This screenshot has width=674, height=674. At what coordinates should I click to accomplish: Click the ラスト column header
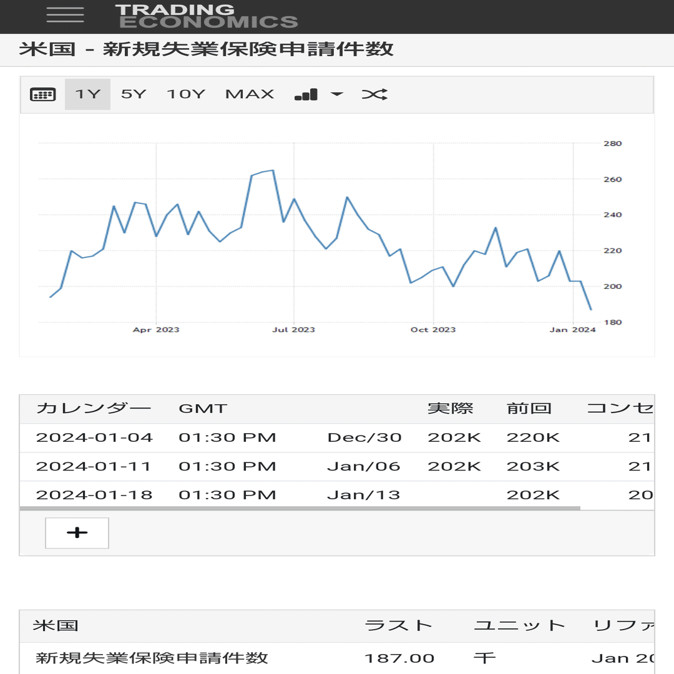[x=398, y=625]
